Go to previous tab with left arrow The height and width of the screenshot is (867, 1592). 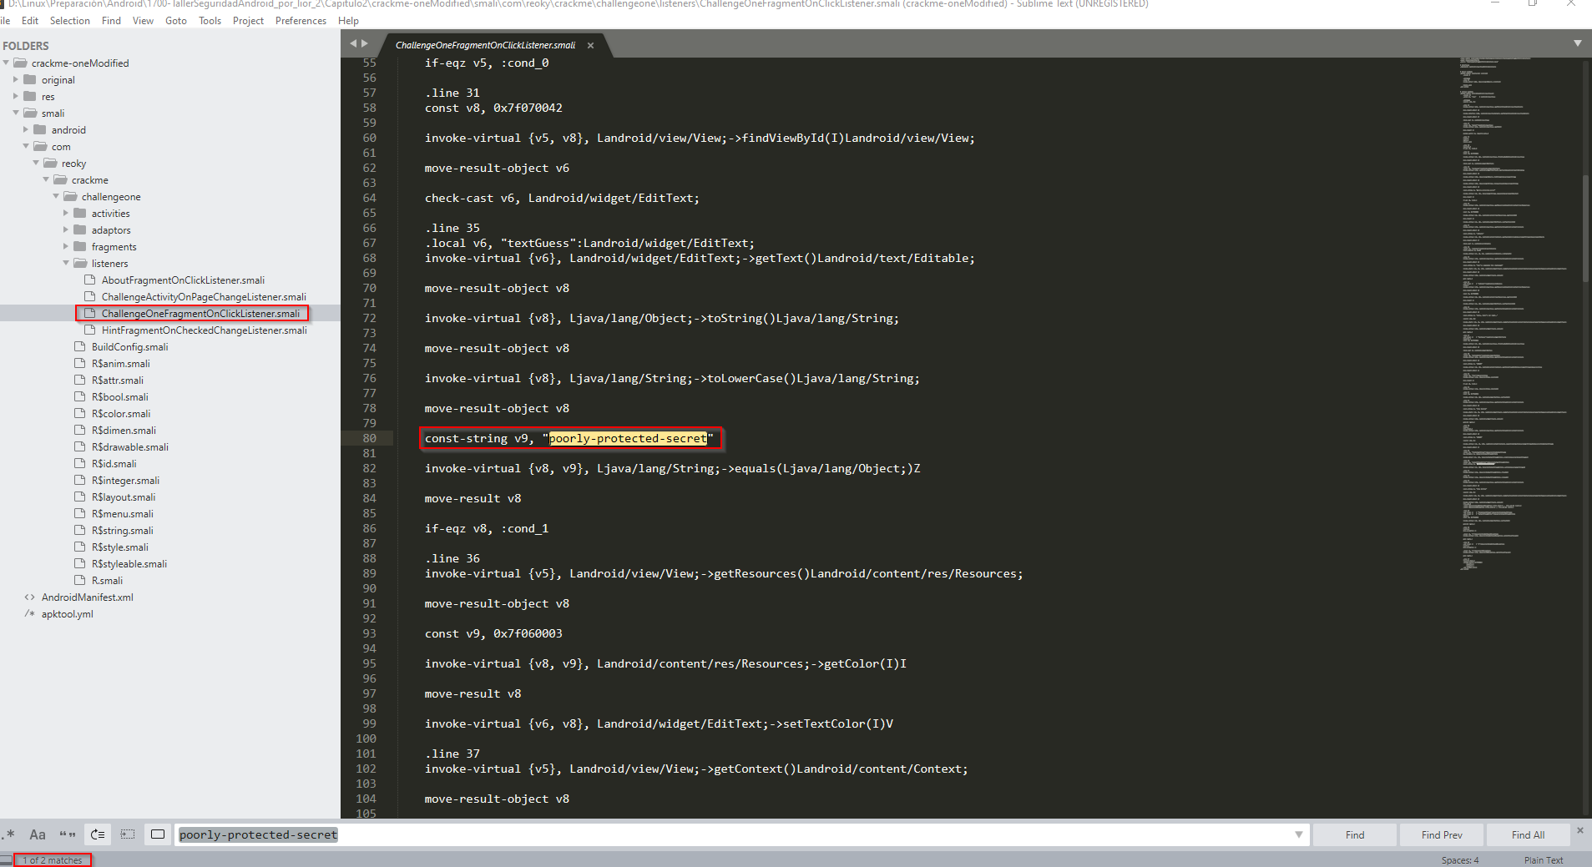(353, 43)
